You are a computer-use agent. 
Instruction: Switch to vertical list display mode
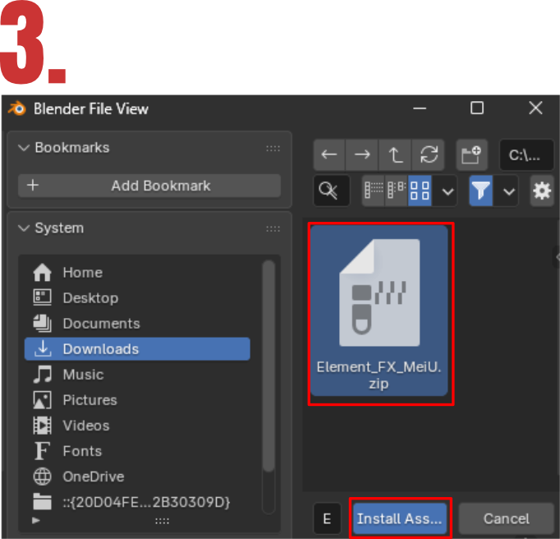coord(374,191)
